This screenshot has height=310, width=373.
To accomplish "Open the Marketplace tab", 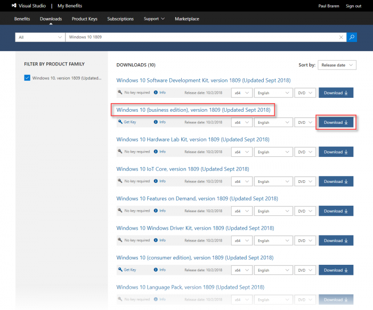I will [187, 19].
